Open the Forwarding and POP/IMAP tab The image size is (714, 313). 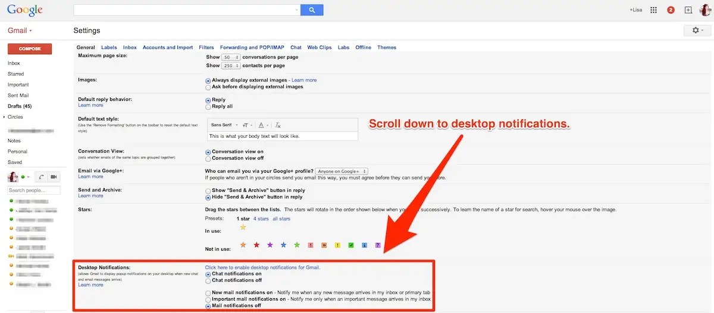click(252, 48)
